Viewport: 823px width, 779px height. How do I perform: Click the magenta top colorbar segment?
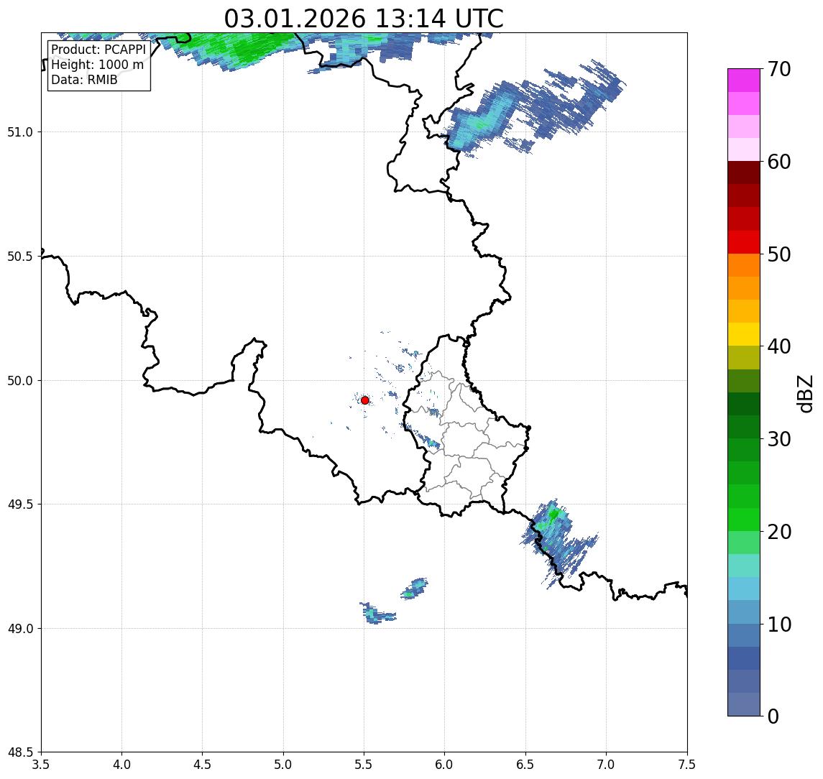pyautogui.click(x=744, y=80)
